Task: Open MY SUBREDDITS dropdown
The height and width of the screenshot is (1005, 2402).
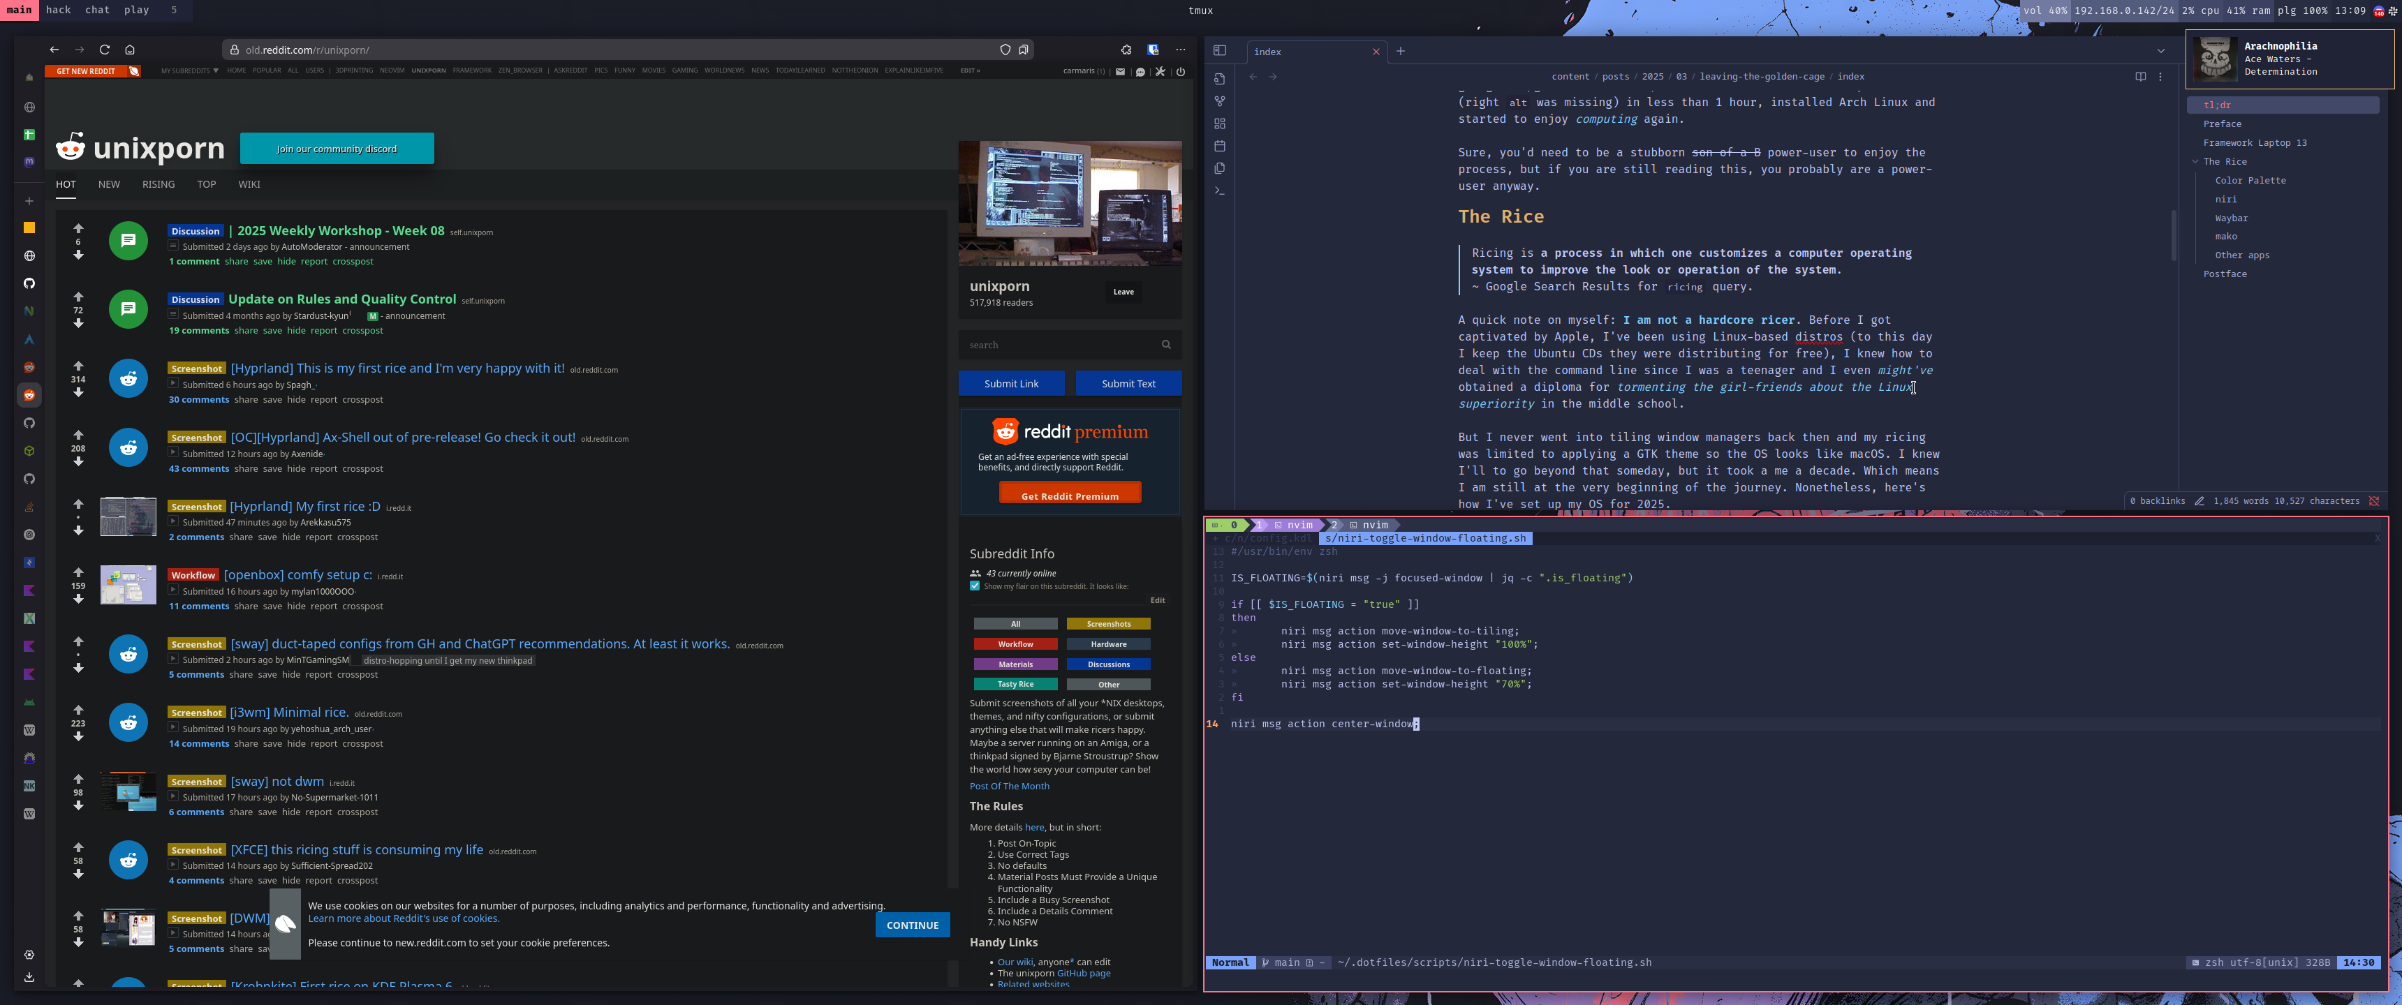Action: [x=189, y=71]
